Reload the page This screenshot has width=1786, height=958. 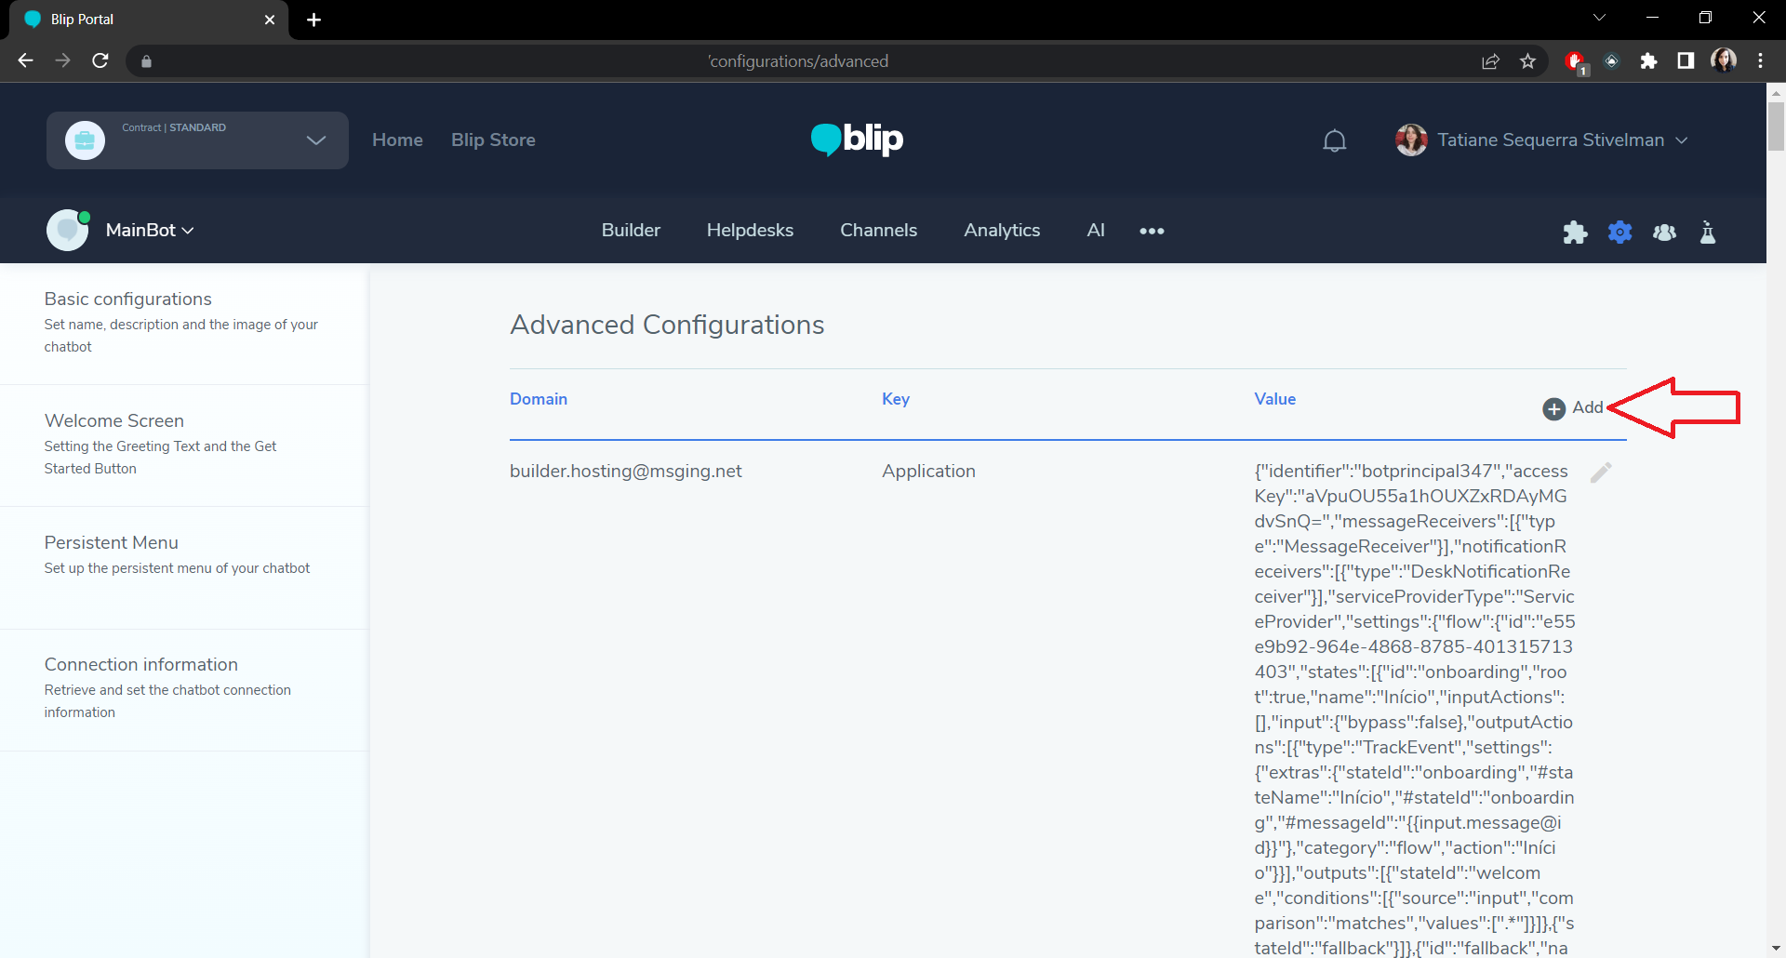point(100,60)
